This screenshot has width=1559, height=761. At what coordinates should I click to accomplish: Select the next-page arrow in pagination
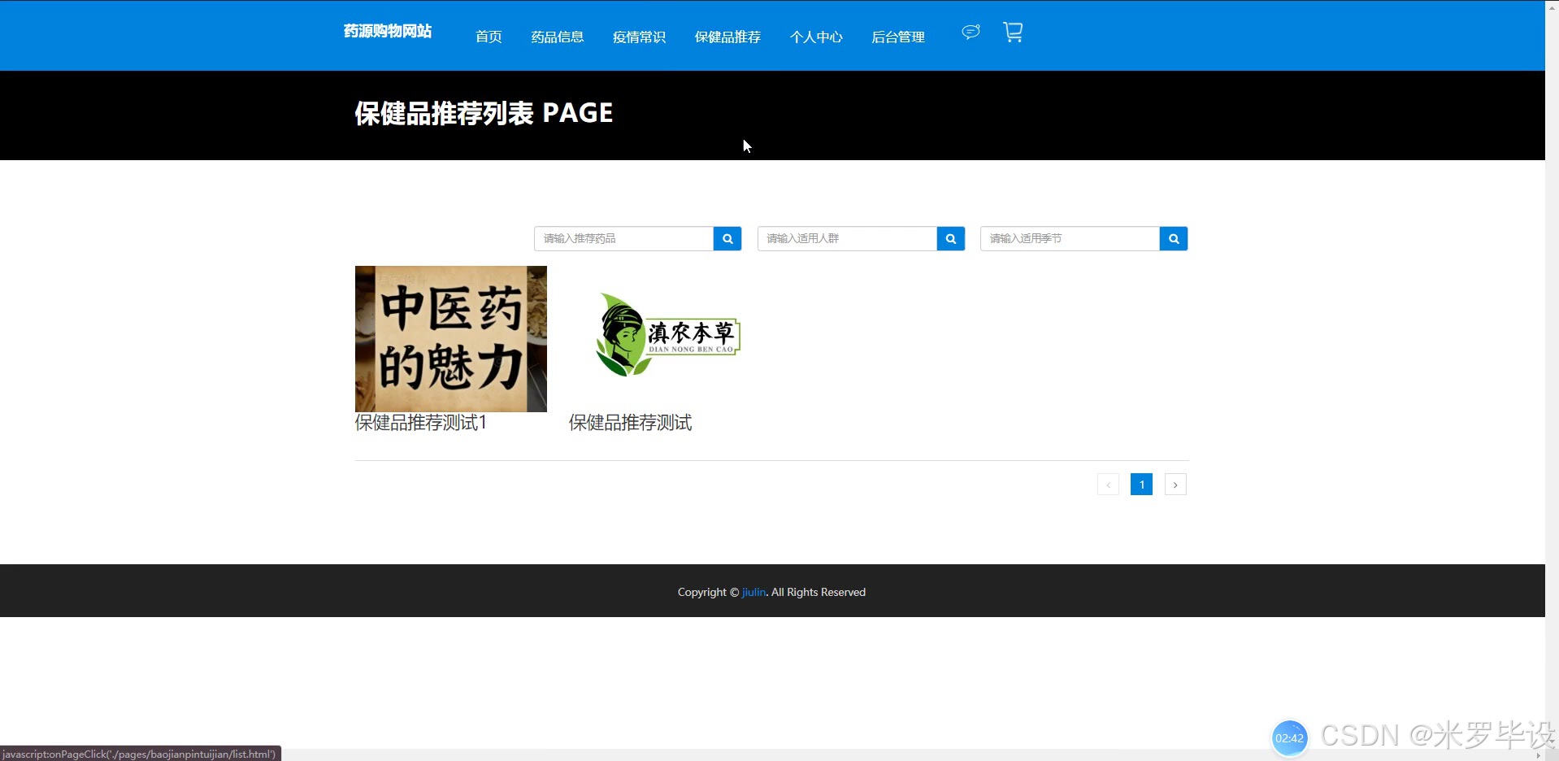pos(1175,484)
